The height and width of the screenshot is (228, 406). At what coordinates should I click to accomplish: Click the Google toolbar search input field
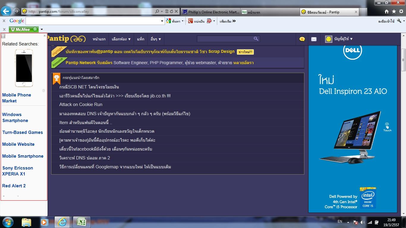pos(93,21)
